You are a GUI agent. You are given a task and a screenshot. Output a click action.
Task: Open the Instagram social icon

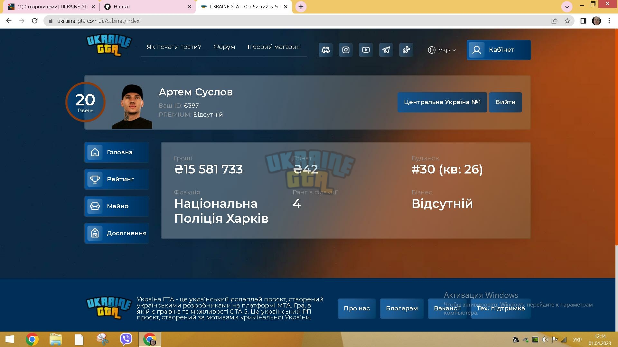pos(346,50)
